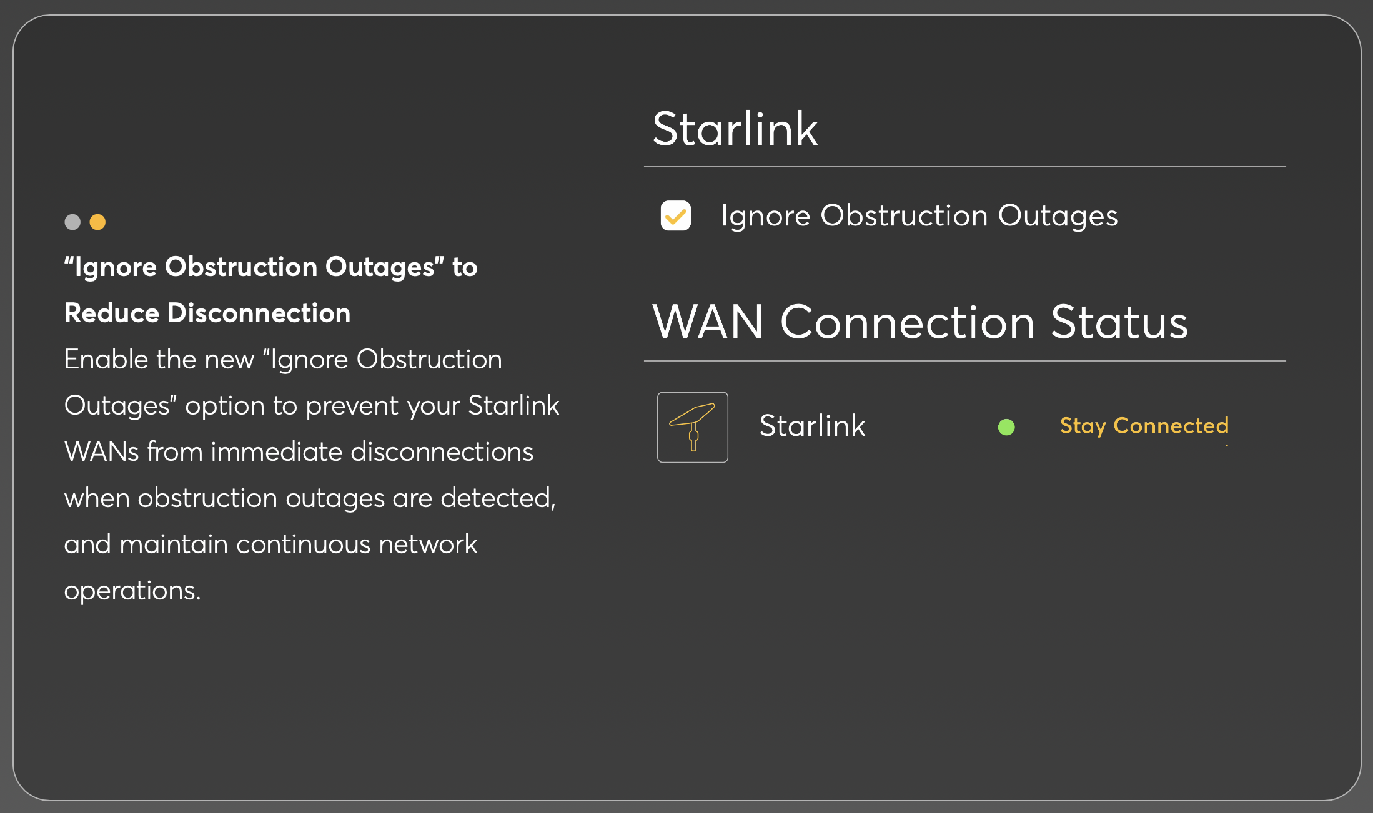The image size is (1373, 813).
Task: Select the yellow carousel dot indicator
Action: pyautogui.click(x=97, y=222)
